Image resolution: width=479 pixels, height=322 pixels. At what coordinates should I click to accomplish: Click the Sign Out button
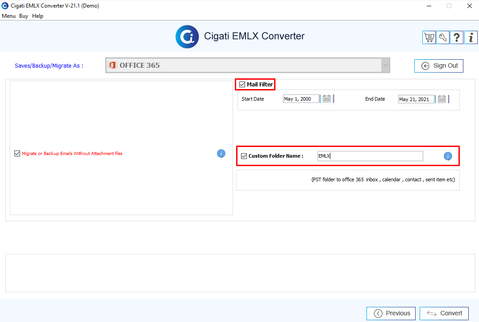pyautogui.click(x=439, y=66)
